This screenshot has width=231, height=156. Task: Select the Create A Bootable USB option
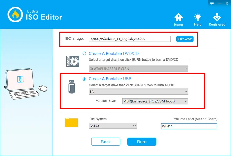85,79
